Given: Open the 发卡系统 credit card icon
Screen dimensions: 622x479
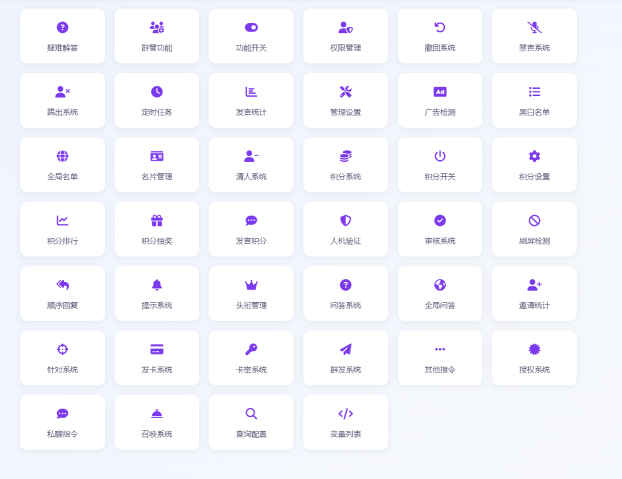Looking at the screenshot, I should [157, 350].
